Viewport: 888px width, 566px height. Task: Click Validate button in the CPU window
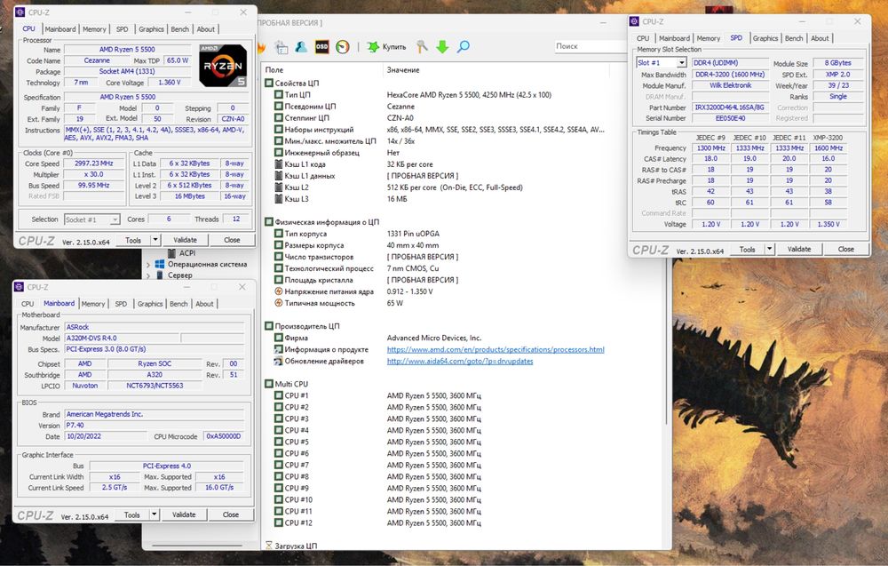click(x=185, y=240)
